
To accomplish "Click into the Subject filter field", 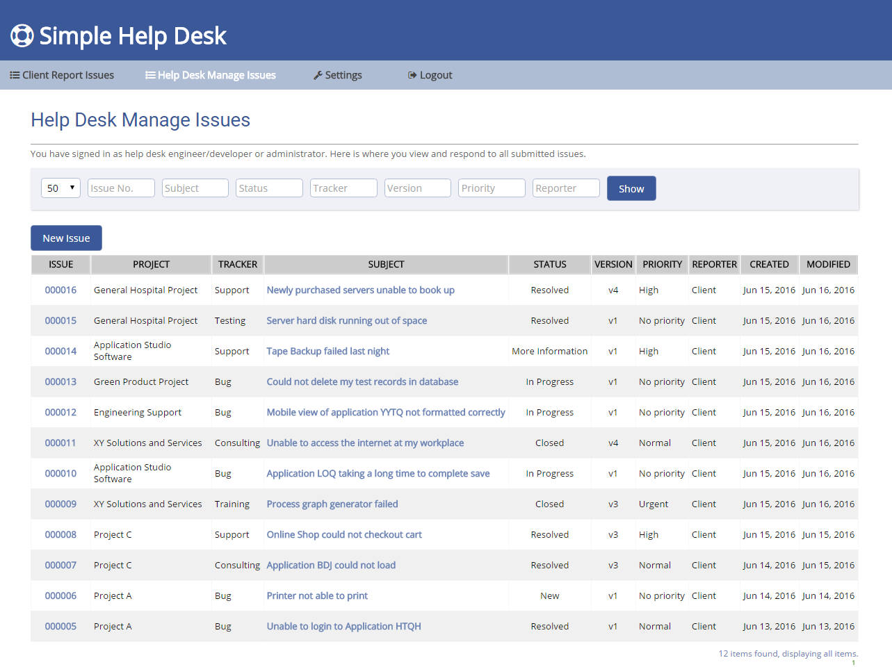I will 195,188.
